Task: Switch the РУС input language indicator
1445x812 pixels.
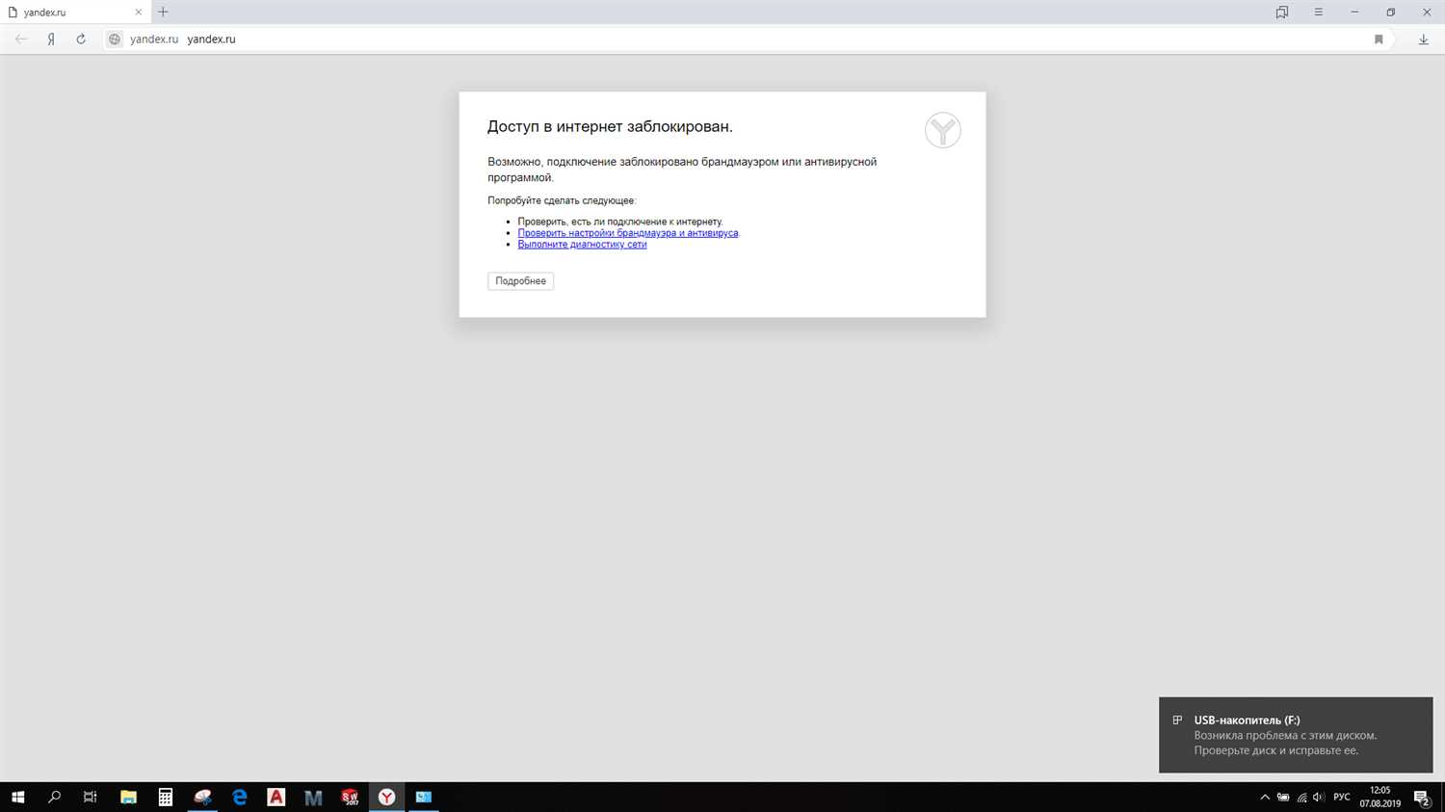Action: [1342, 798]
